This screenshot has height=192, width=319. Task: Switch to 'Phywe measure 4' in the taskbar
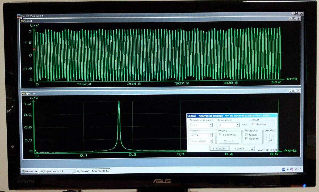[x=56, y=171]
